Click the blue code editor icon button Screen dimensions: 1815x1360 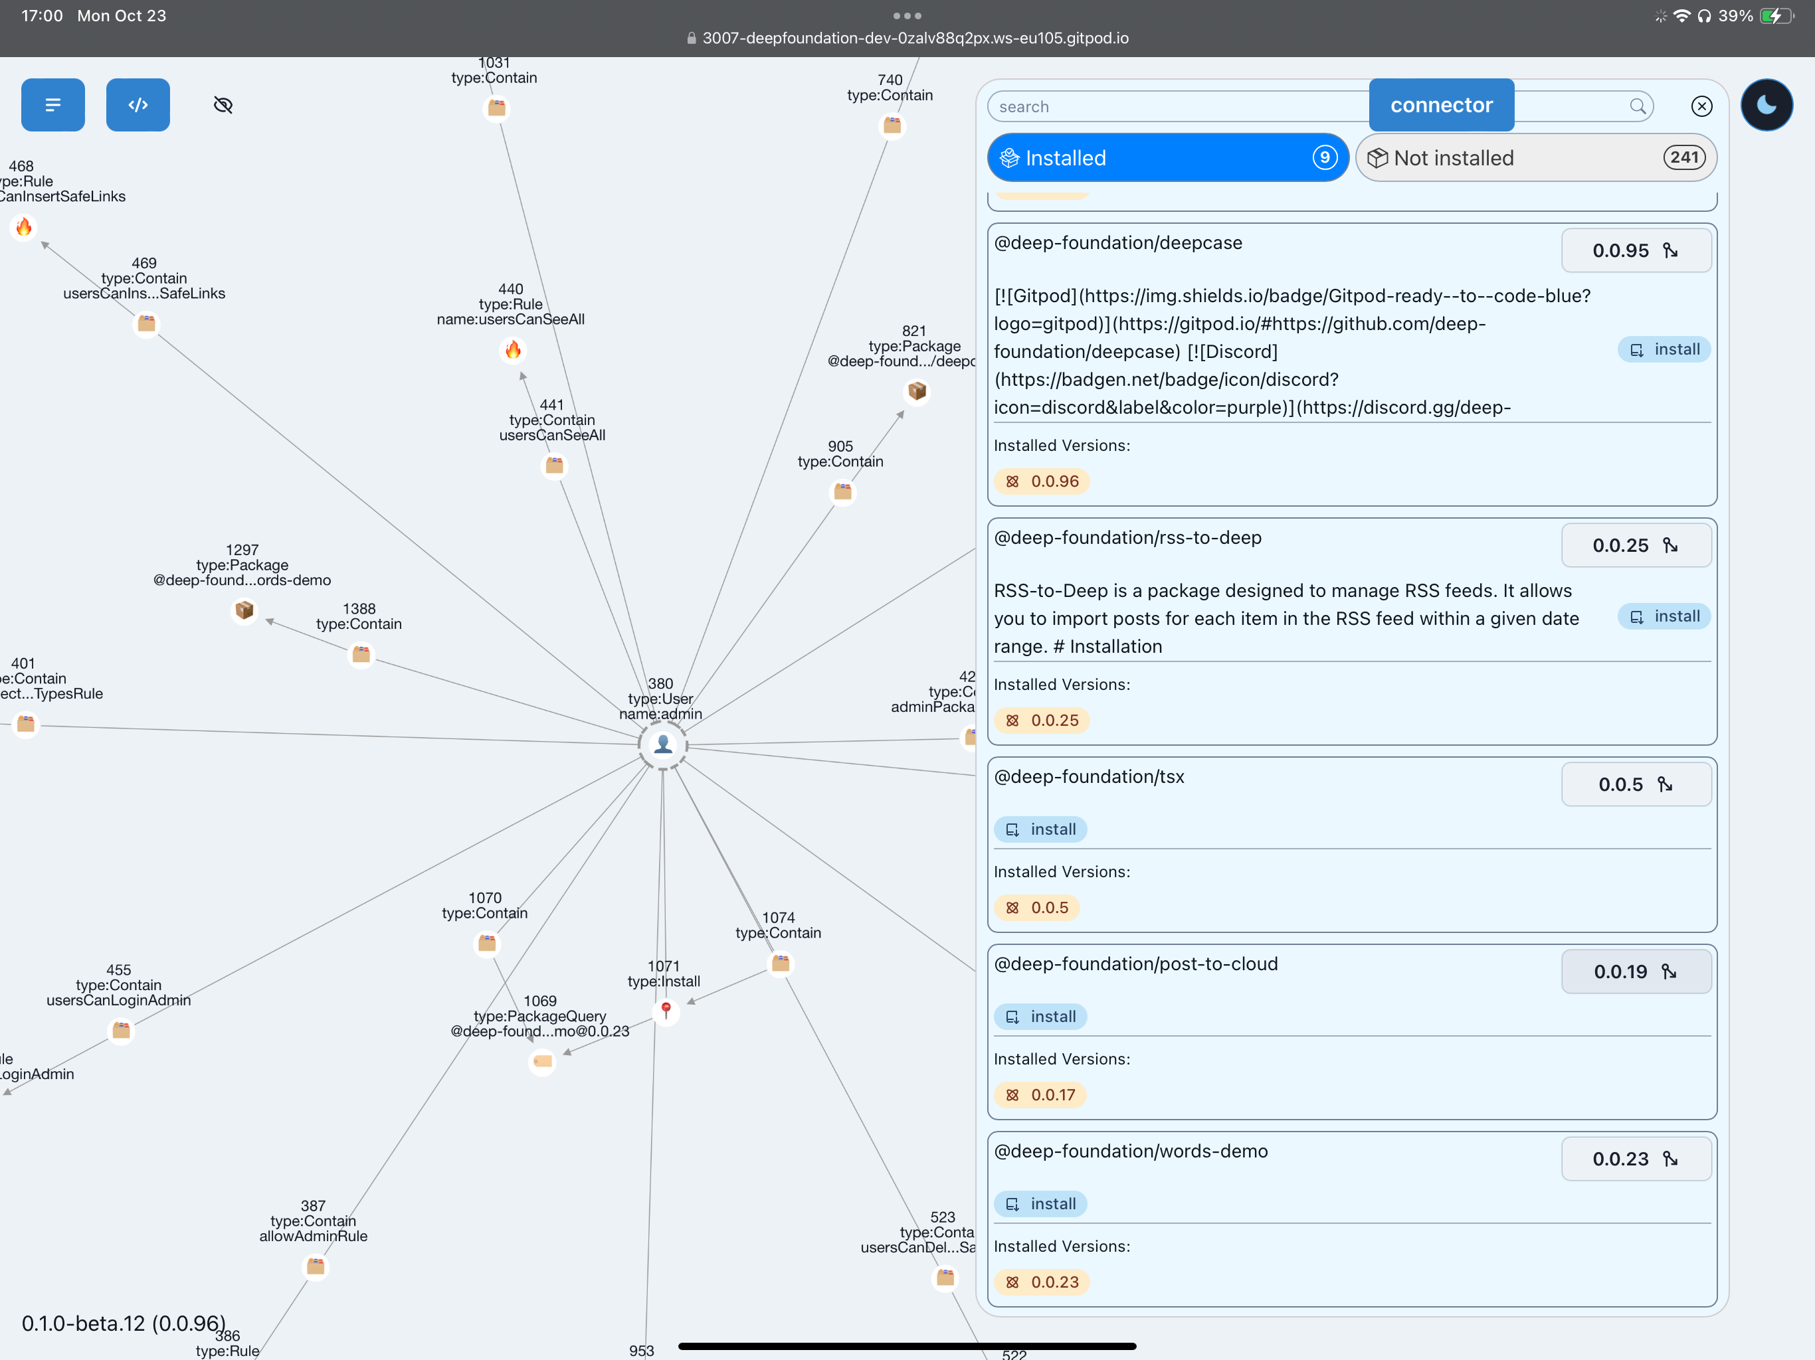[138, 105]
